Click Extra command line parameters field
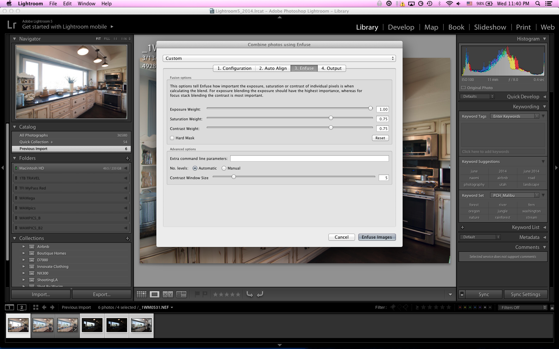 coord(309,159)
